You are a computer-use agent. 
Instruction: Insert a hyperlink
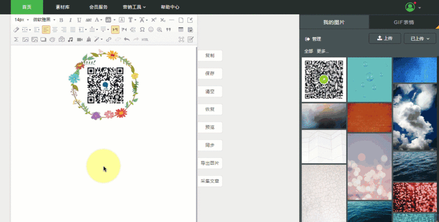click(x=108, y=40)
